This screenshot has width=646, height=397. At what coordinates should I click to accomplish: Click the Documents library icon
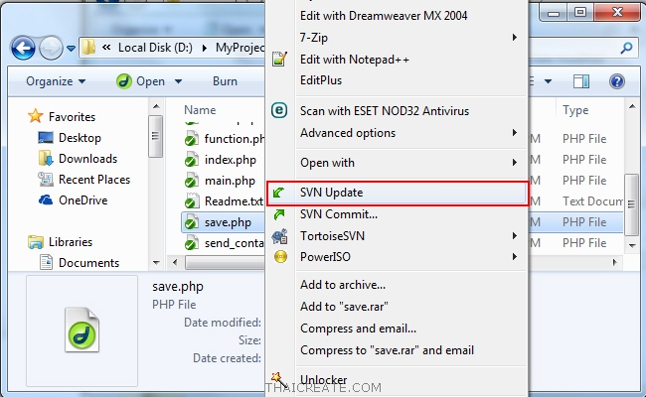46,262
